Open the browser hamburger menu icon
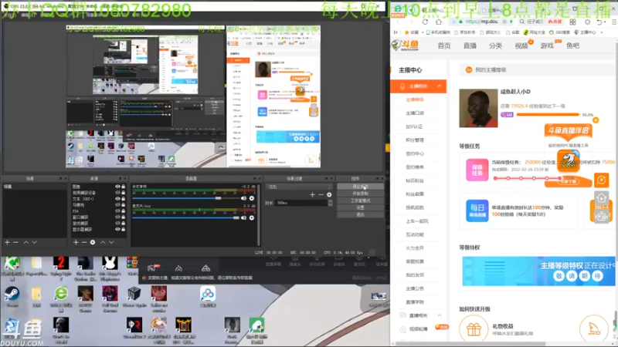 614,22
